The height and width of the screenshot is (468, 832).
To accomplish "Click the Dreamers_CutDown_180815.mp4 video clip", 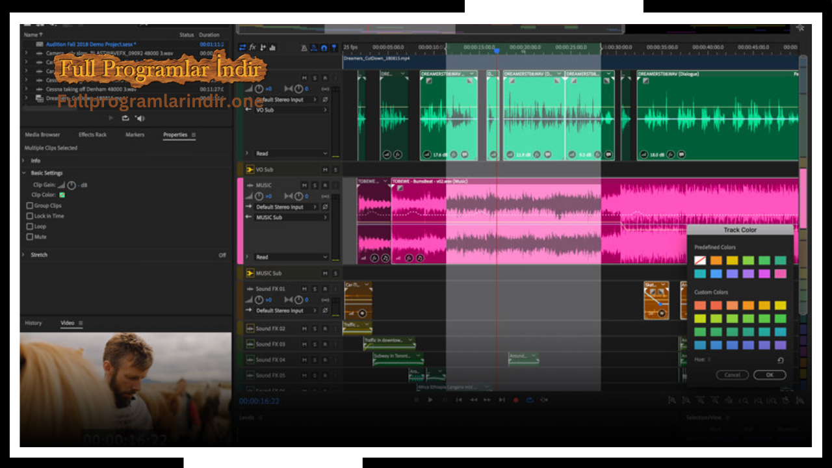I will [571, 60].
